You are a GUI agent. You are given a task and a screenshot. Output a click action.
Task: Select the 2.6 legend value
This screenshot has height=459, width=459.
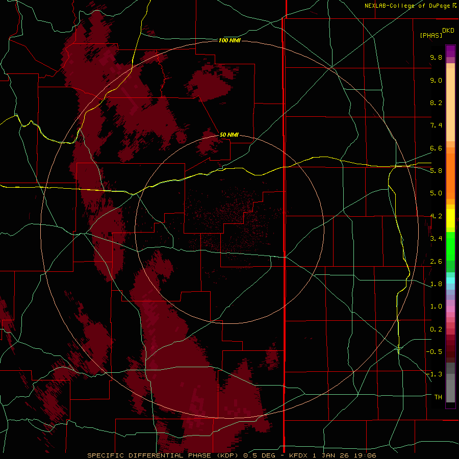coord(436,262)
